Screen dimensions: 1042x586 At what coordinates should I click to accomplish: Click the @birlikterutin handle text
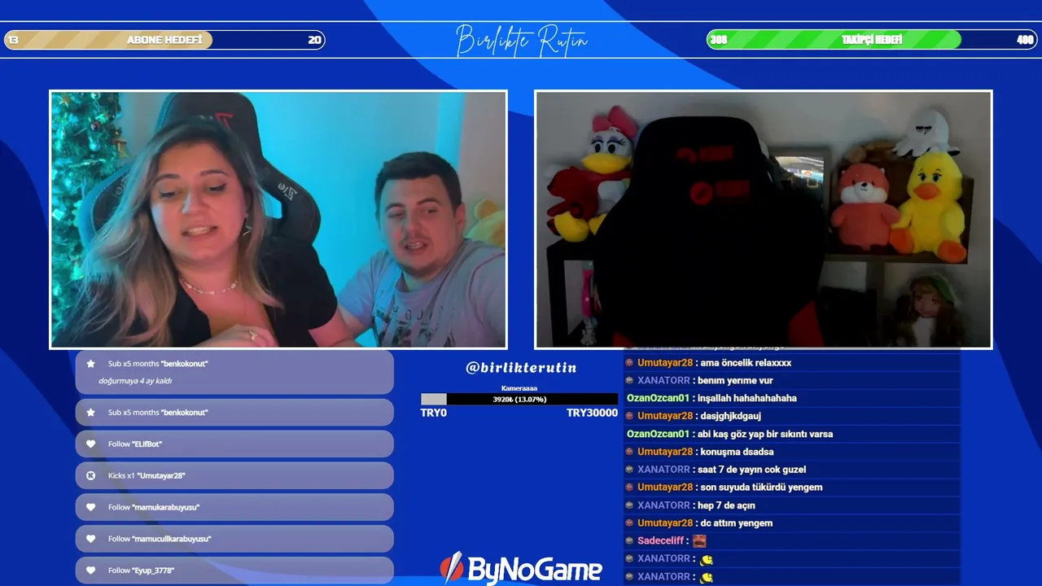tap(521, 368)
